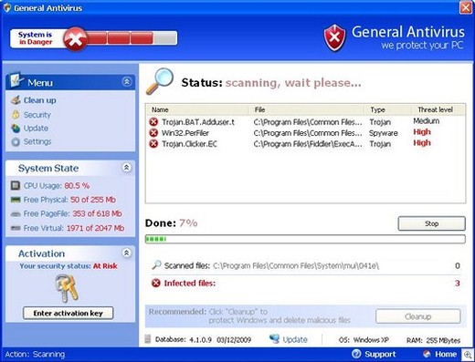Click the Update link near Database version

click(x=295, y=339)
